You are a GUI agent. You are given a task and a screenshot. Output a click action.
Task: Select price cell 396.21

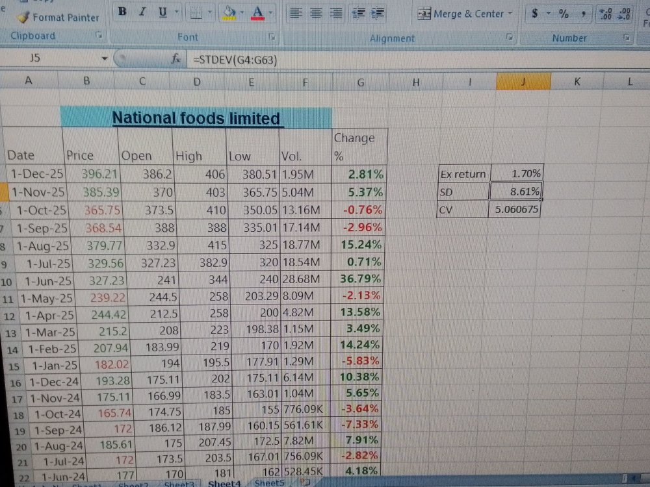pos(93,173)
